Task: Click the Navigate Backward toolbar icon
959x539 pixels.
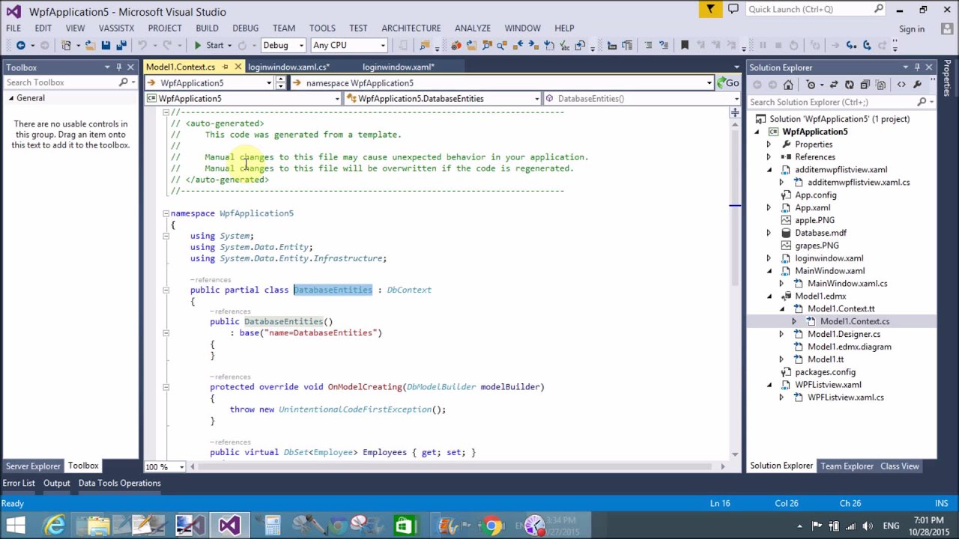Action: coord(21,46)
